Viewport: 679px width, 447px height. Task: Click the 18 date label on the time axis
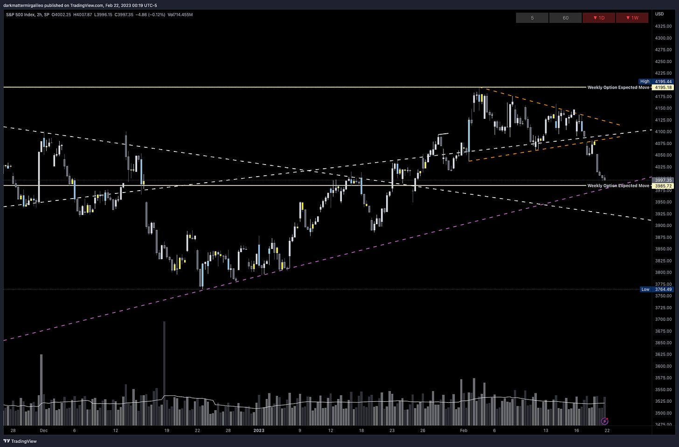pos(361,431)
